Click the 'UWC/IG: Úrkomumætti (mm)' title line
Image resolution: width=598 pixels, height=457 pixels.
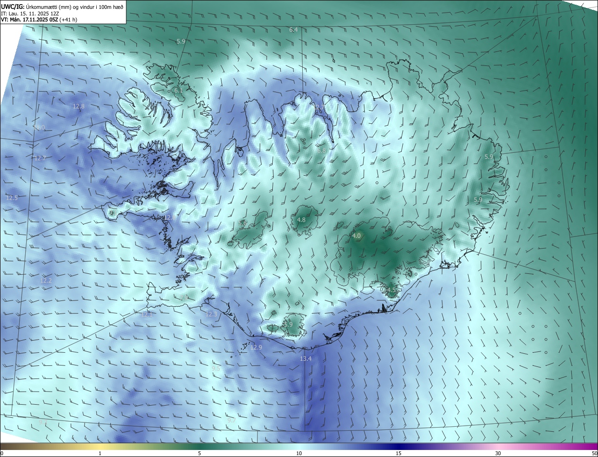click(x=62, y=7)
